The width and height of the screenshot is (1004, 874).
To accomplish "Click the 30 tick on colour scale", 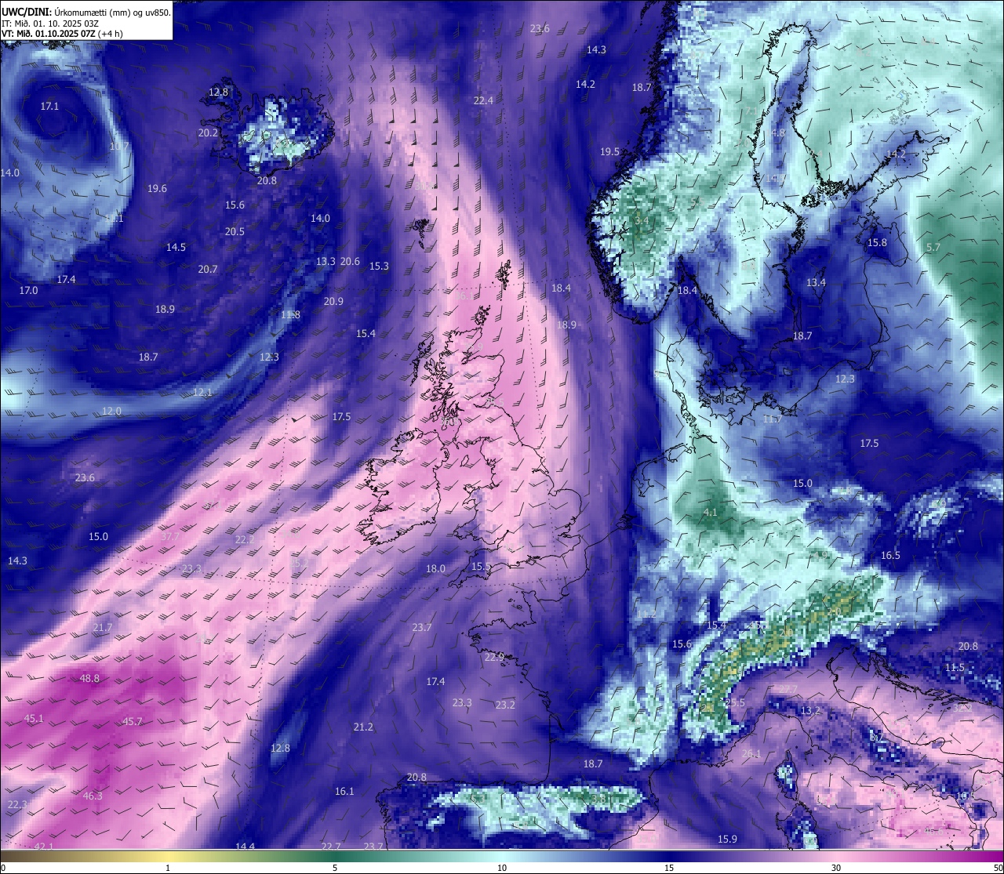I will (836, 867).
